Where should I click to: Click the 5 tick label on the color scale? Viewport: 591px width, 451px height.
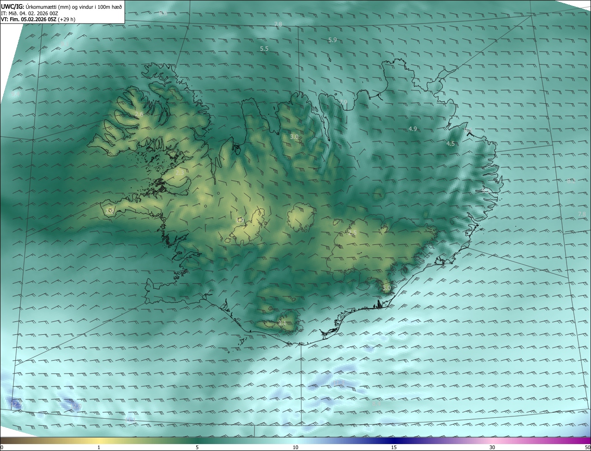point(197,447)
